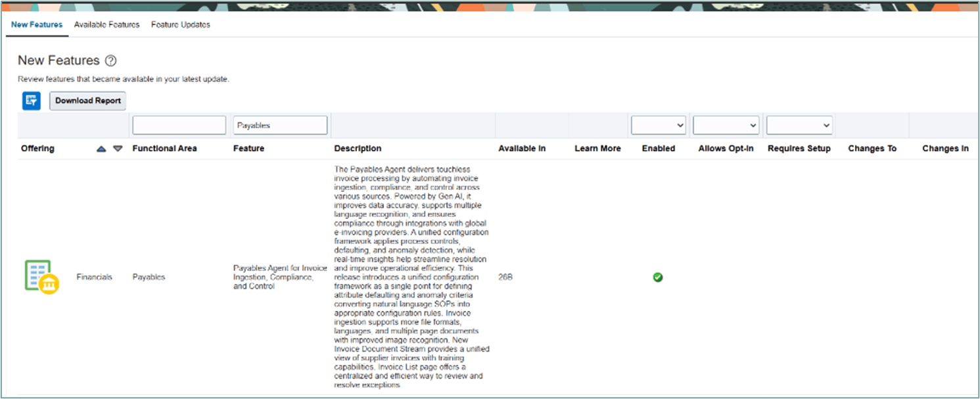Click the ascending sort triangle
The height and width of the screenshot is (399, 980).
point(102,149)
